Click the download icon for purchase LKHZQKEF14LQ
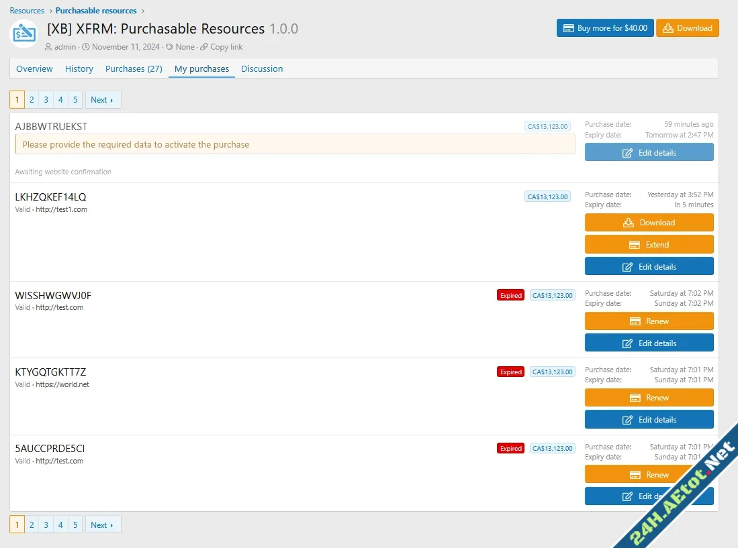The image size is (738, 548). click(x=629, y=222)
